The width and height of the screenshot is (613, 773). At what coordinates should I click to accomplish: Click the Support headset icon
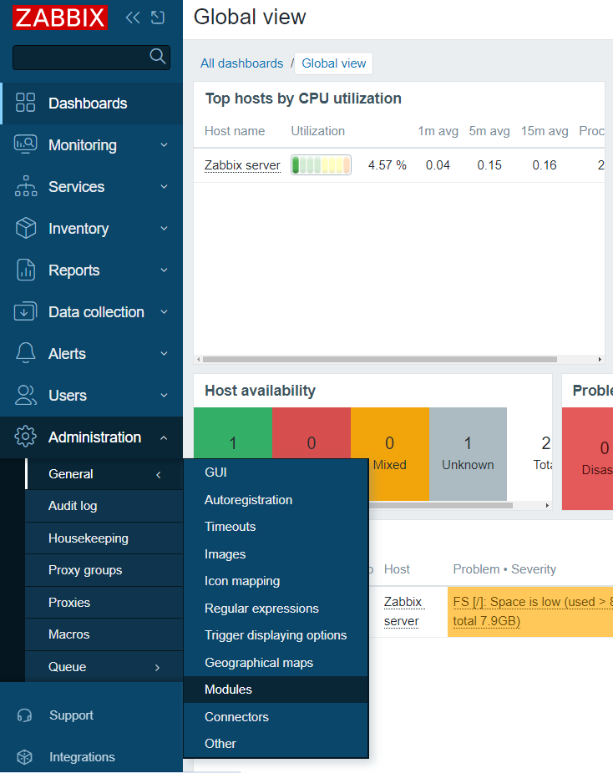click(x=25, y=715)
